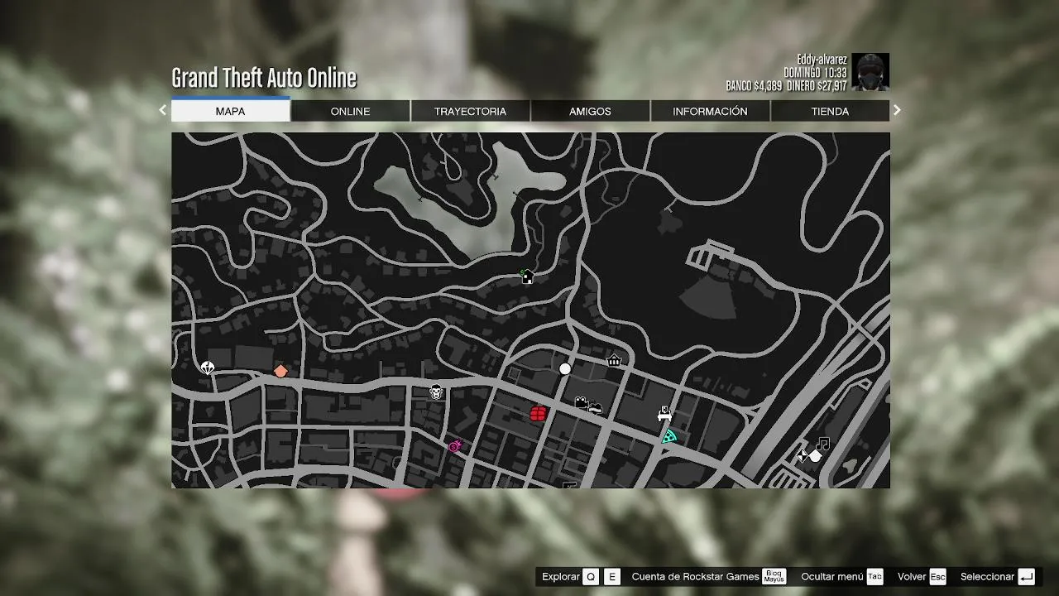Select the parachute jump map blip
This screenshot has height=596, width=1059.
pyautogui.click(x=207, y=368)
